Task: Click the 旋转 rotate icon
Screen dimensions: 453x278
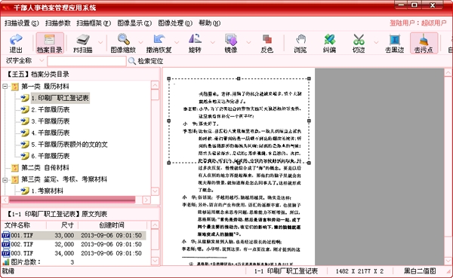Action: click(195, 43)
